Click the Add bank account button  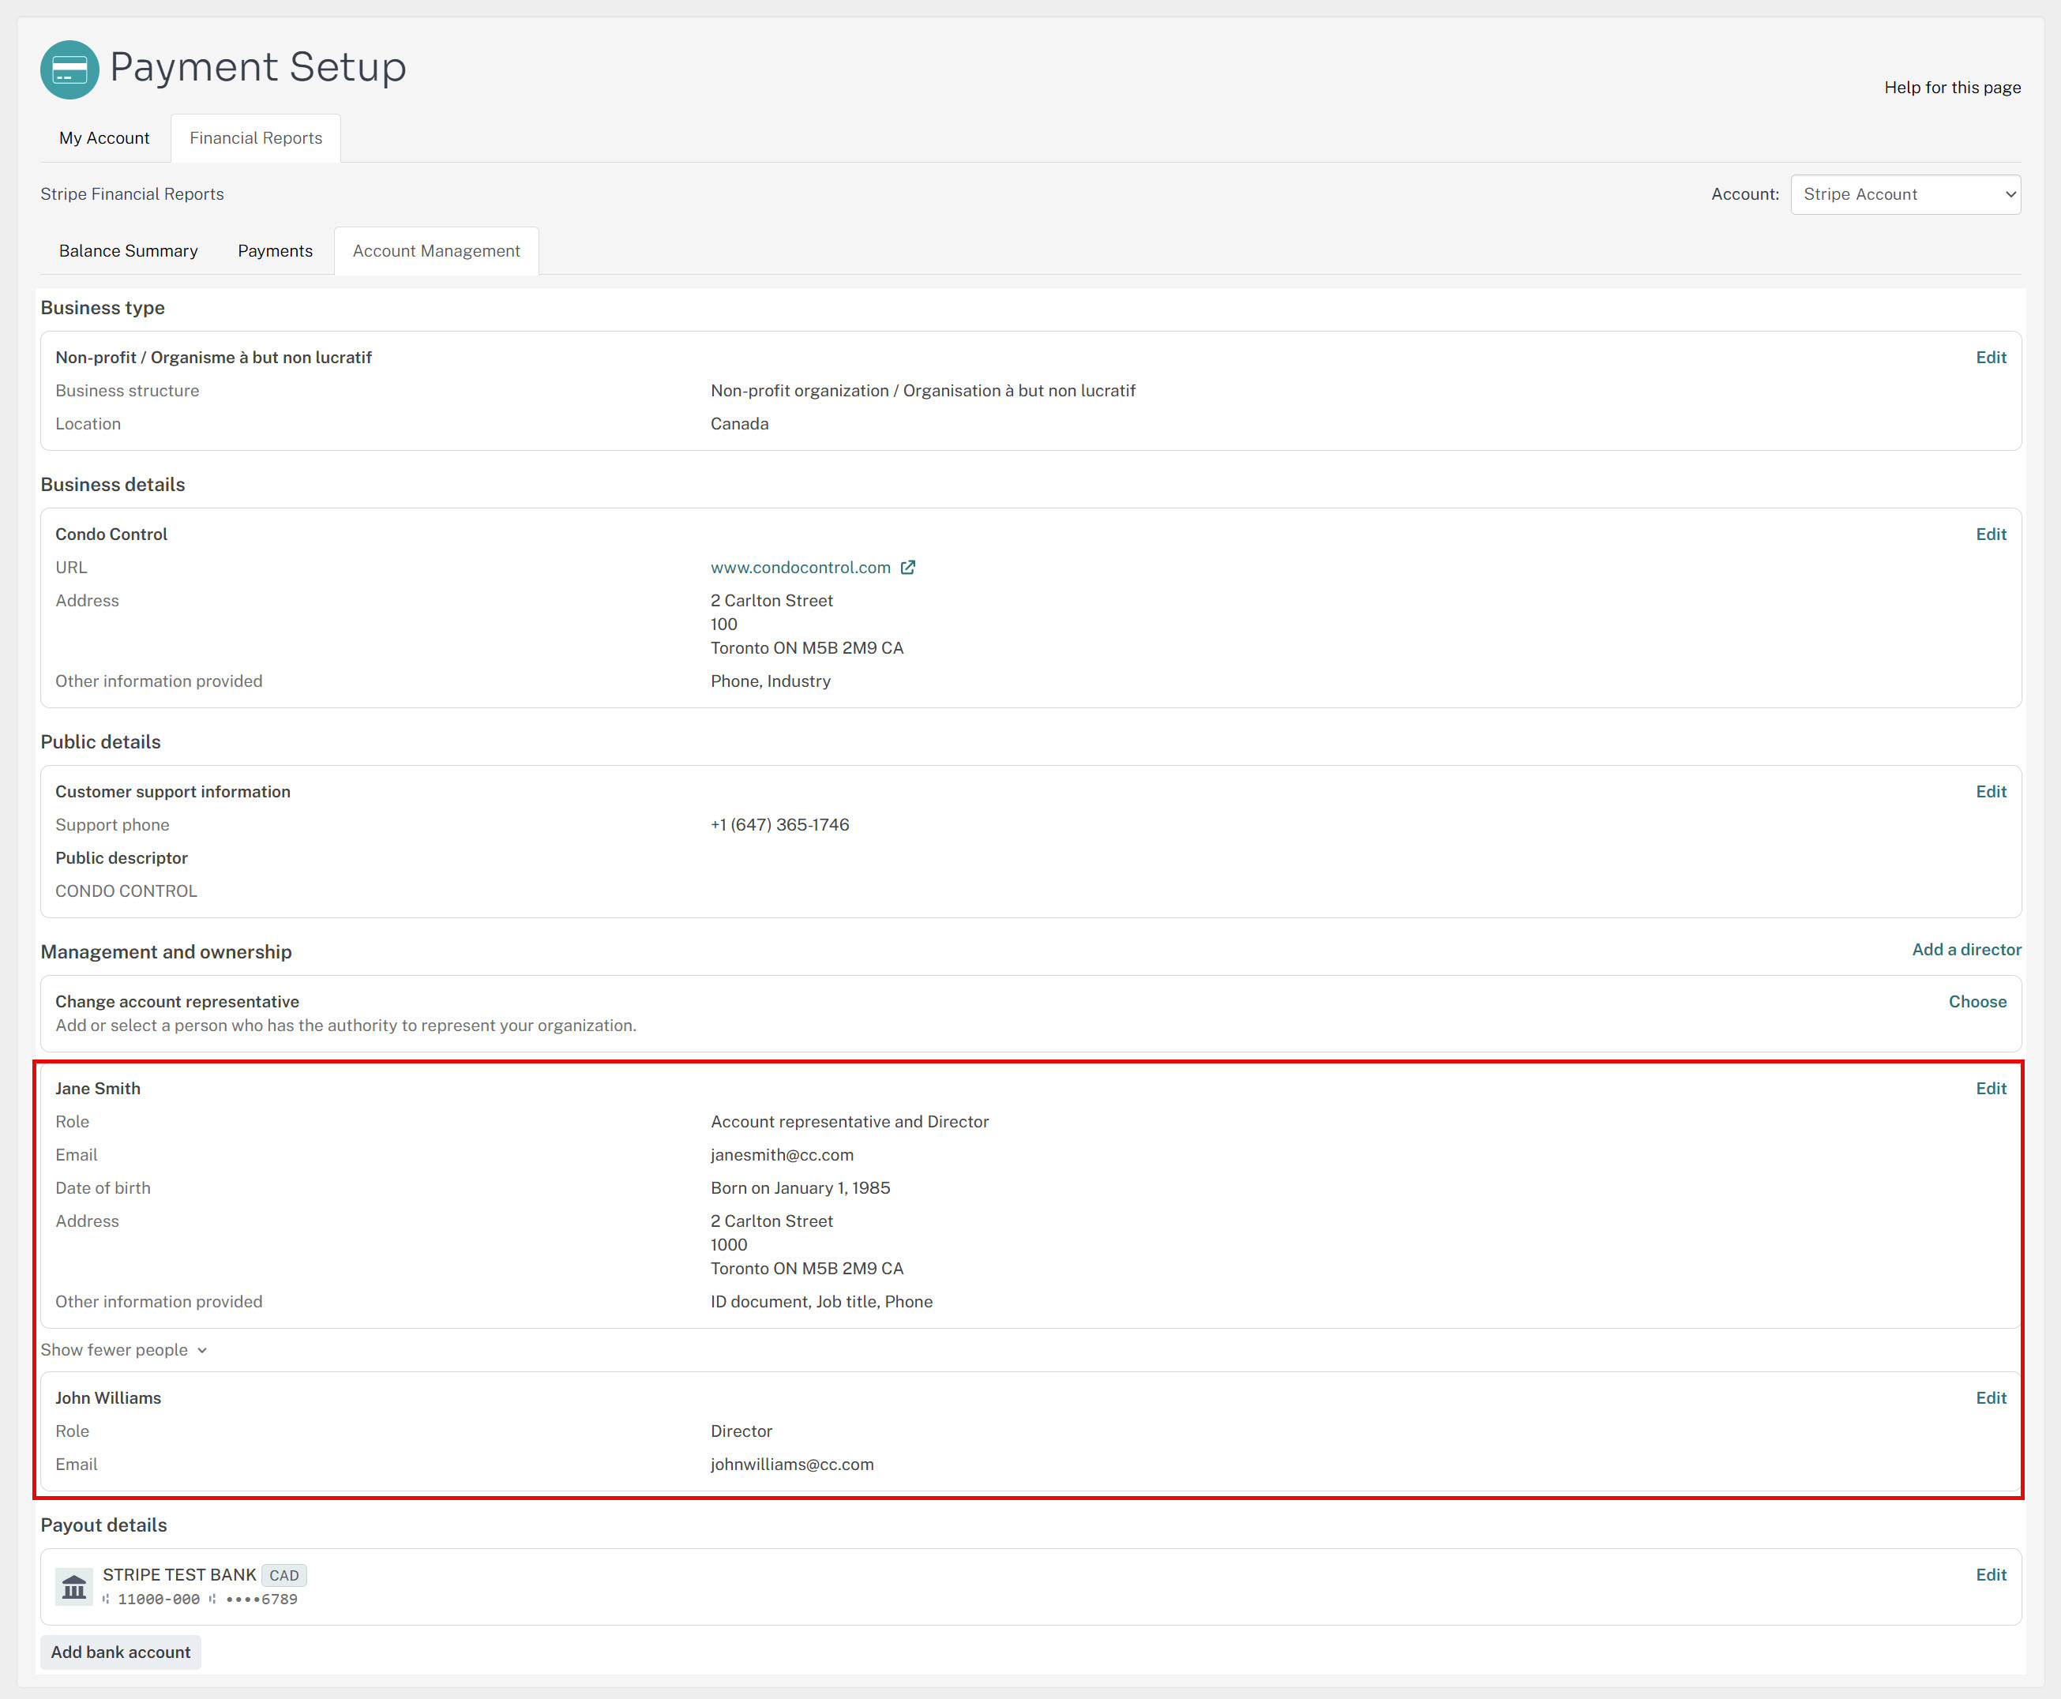120,1652
